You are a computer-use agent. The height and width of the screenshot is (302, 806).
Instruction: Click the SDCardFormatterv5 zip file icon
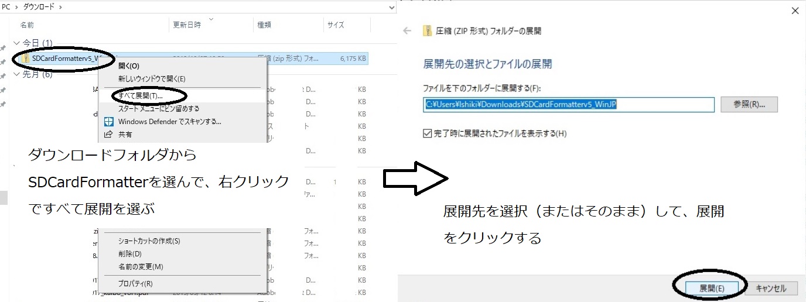[x=26, y=59]
